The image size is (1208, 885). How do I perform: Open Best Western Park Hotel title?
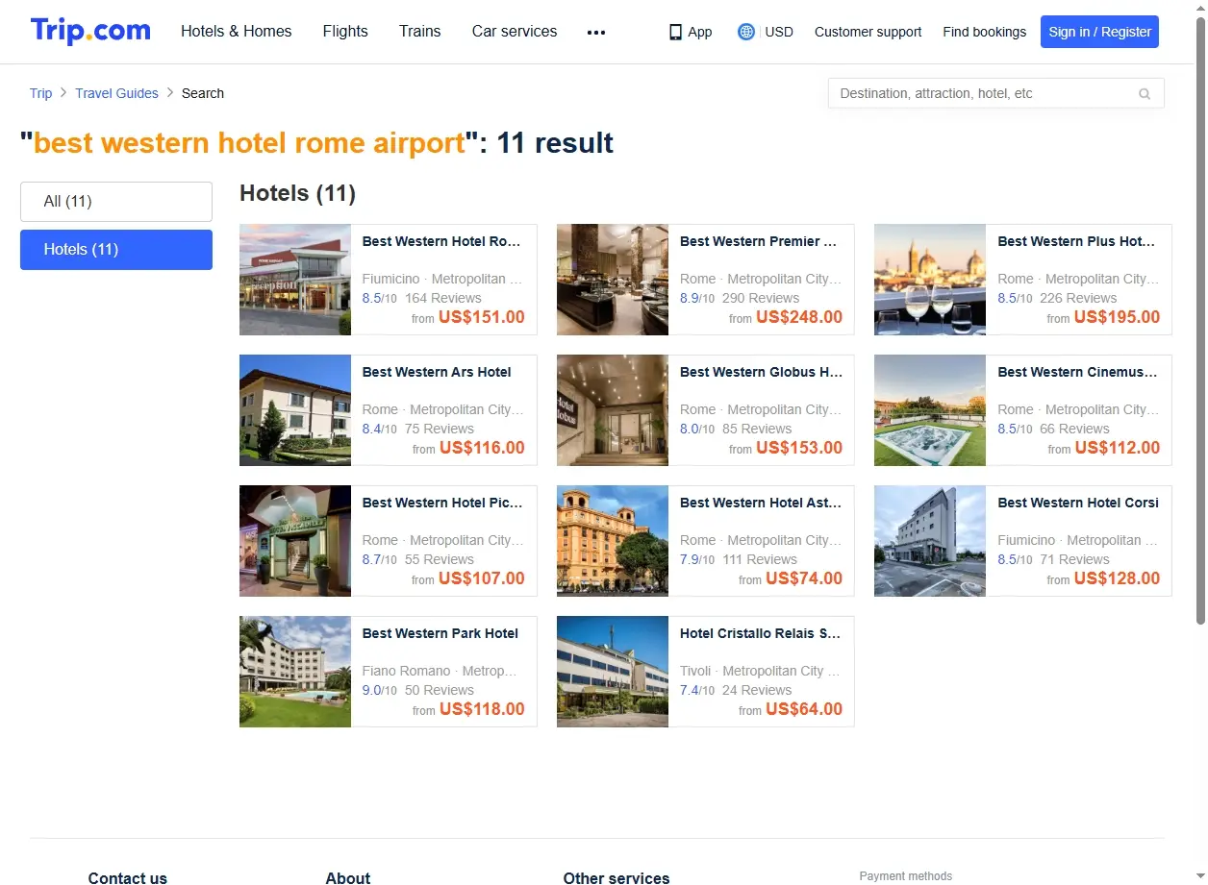pos(440,633)
